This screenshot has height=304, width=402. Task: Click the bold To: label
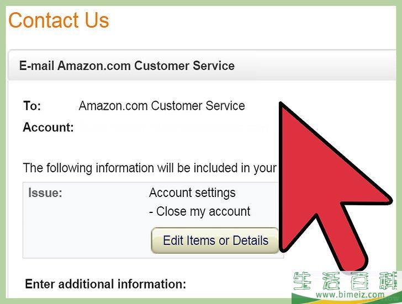[32, 106]
